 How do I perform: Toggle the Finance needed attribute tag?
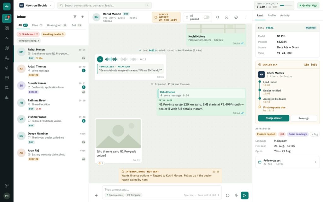pyautogui.click(x=266, y=134)
